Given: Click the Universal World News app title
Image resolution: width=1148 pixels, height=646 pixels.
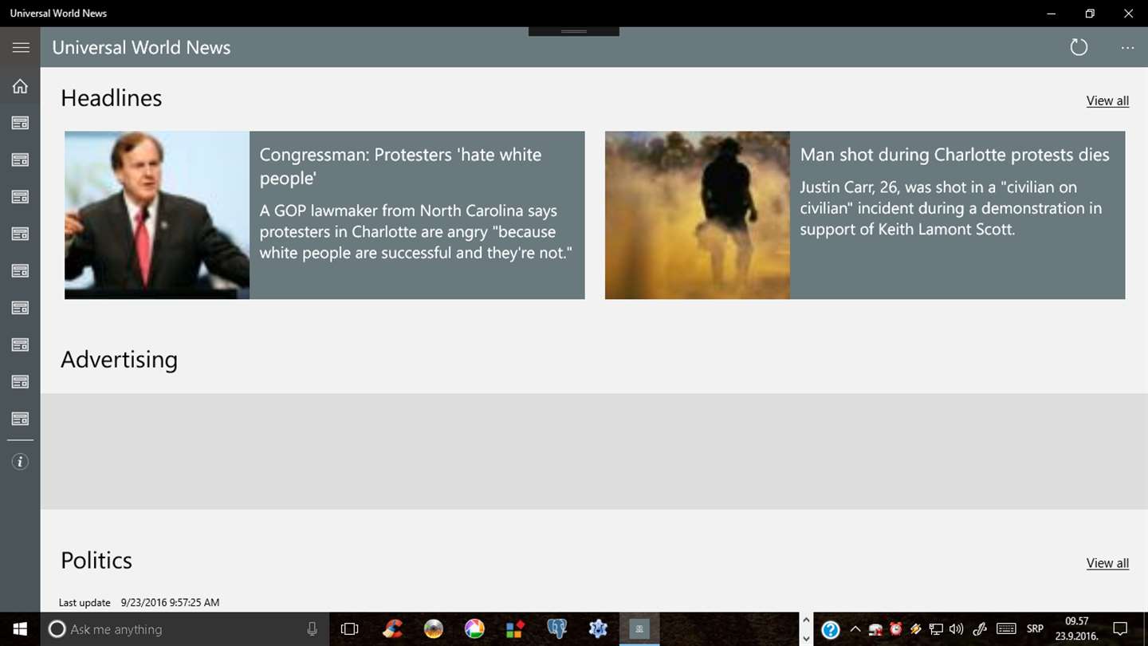Looking at the screenshot, I should coord(141,48).
